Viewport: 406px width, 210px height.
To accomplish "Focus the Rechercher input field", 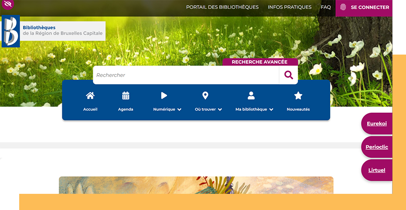I will pyautogui.click(x=186, y=75).
